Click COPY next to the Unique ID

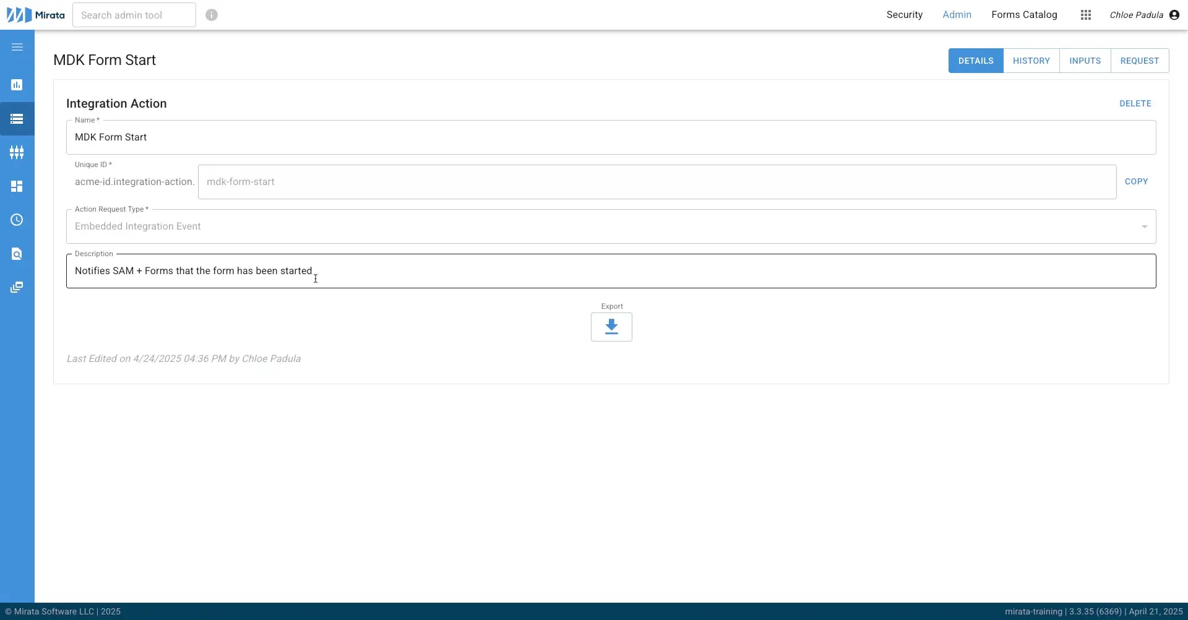click(x=1137, y=181)
